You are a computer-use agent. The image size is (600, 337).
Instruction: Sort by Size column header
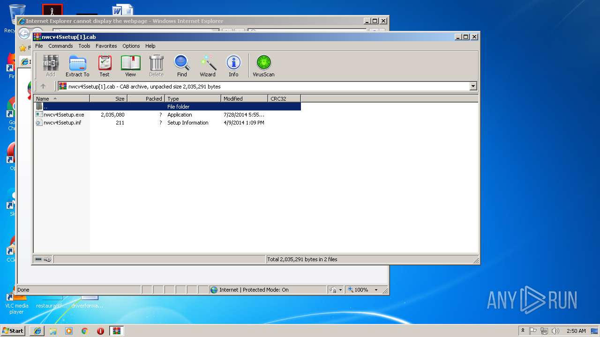[108, 99]
